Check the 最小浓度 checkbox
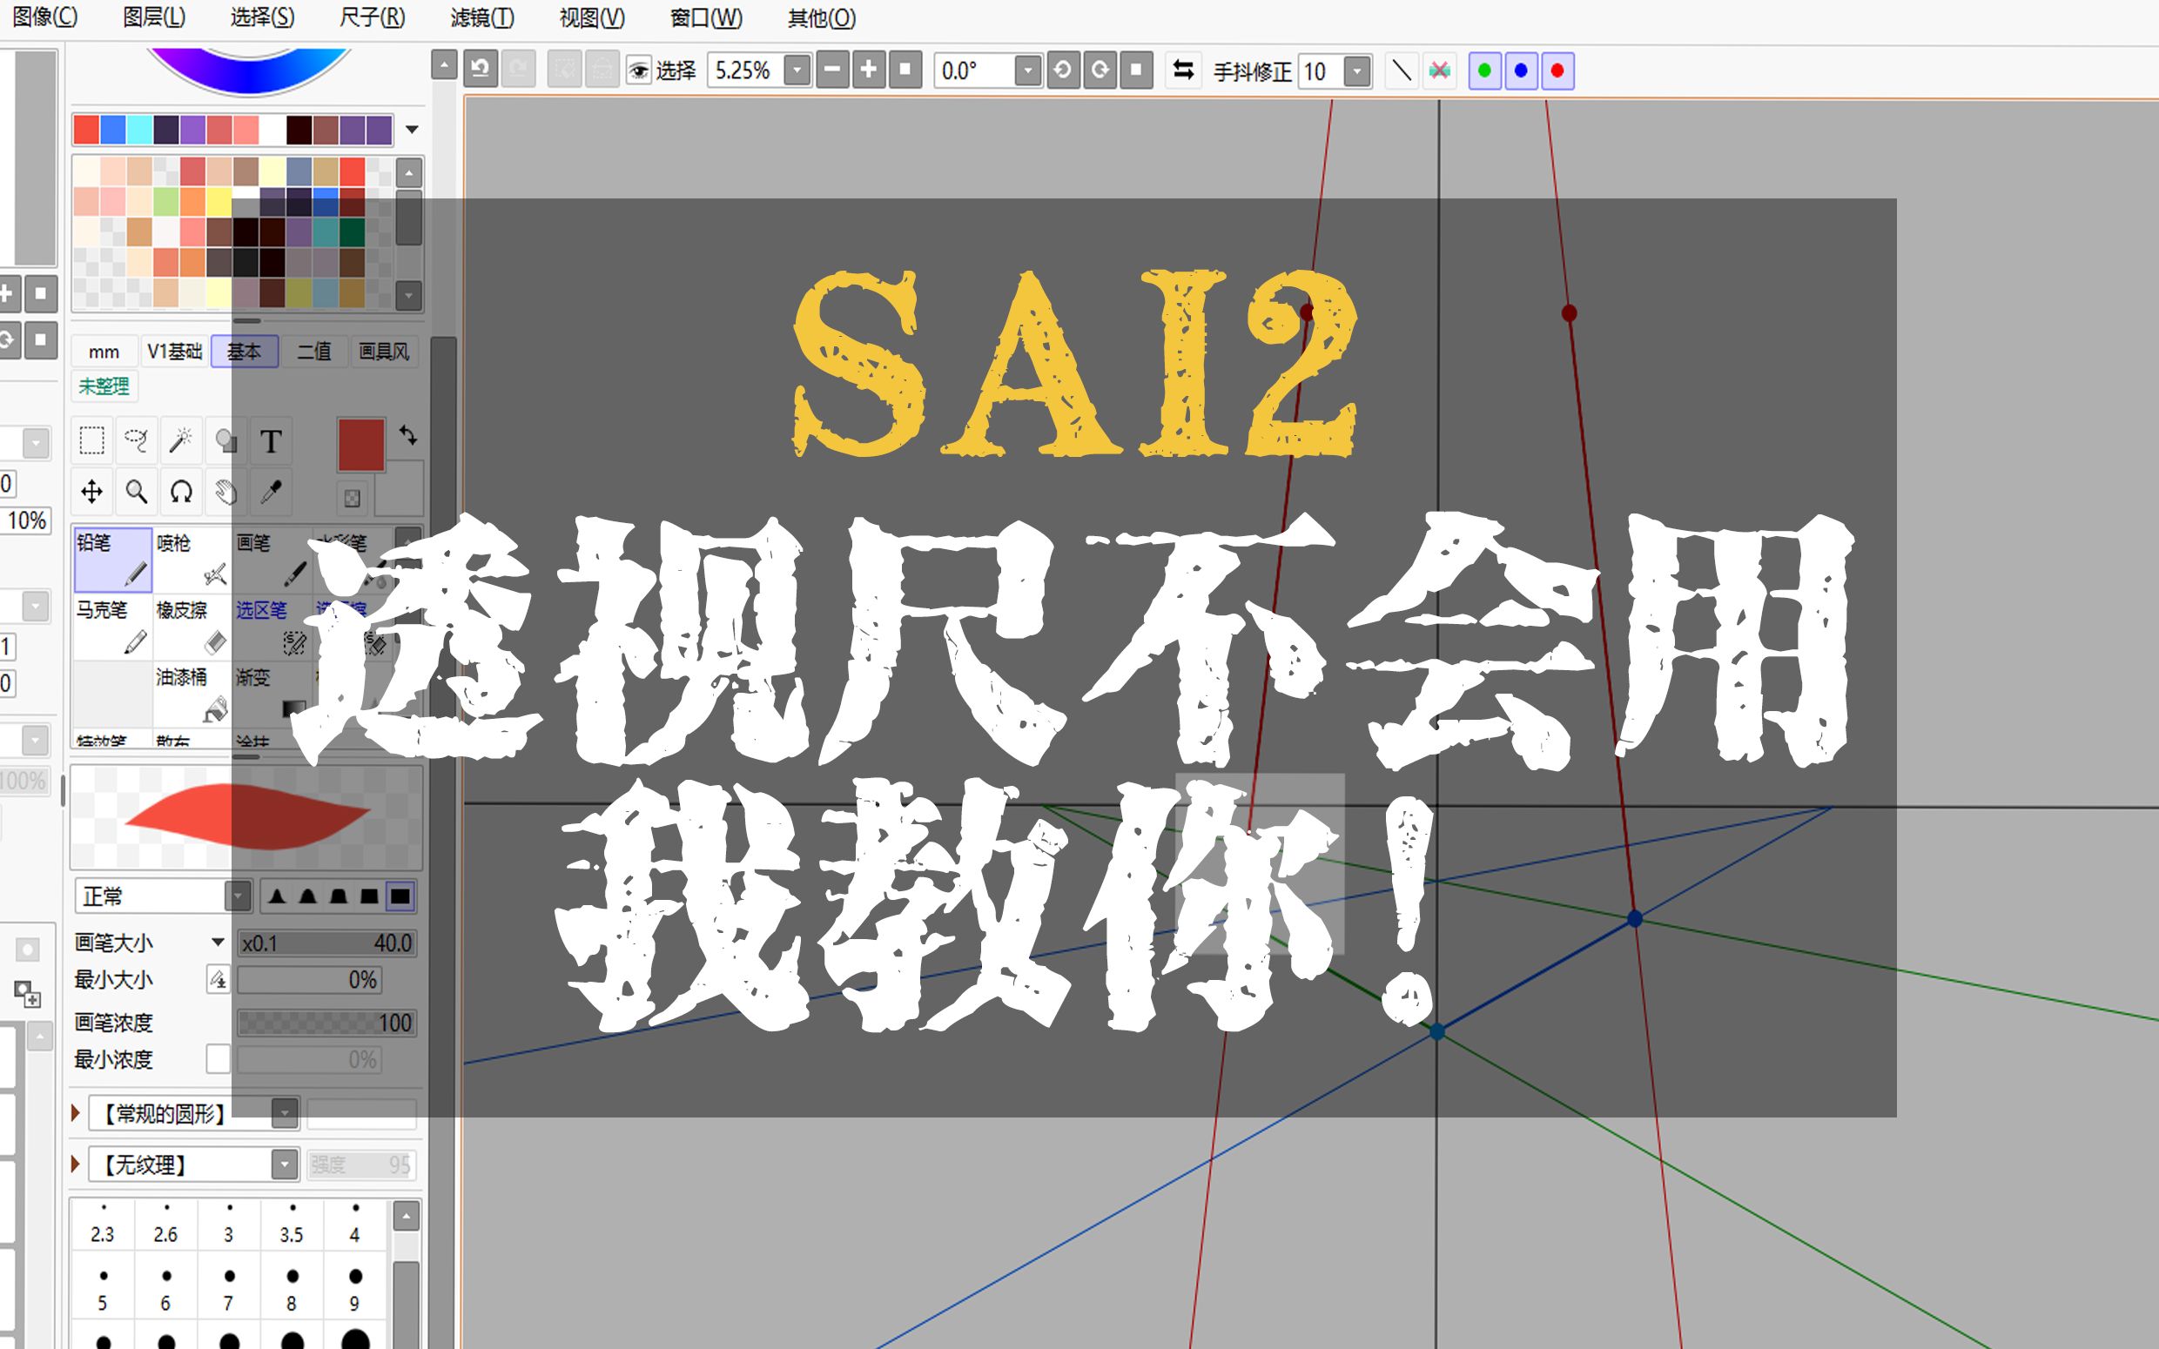2159x1349 pixels. click(218, 1059)
